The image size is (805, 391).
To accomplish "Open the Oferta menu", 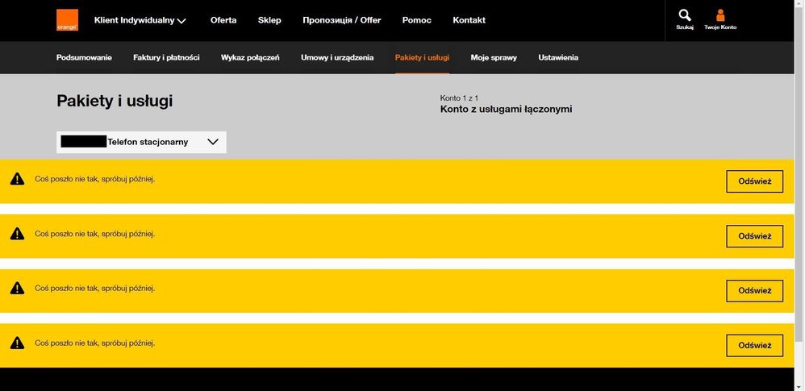I will point(223,20).
